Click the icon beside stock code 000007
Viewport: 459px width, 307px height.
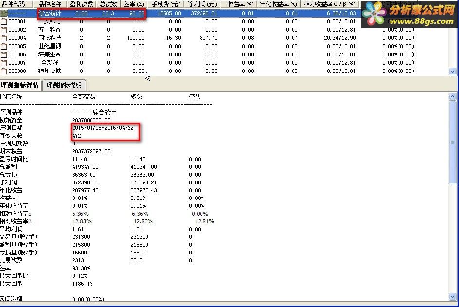(4, 63)
